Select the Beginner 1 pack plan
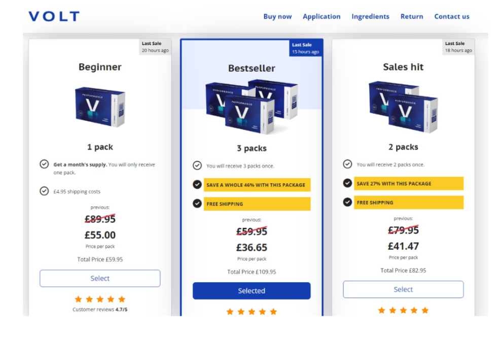 click(x=100, y=278)
